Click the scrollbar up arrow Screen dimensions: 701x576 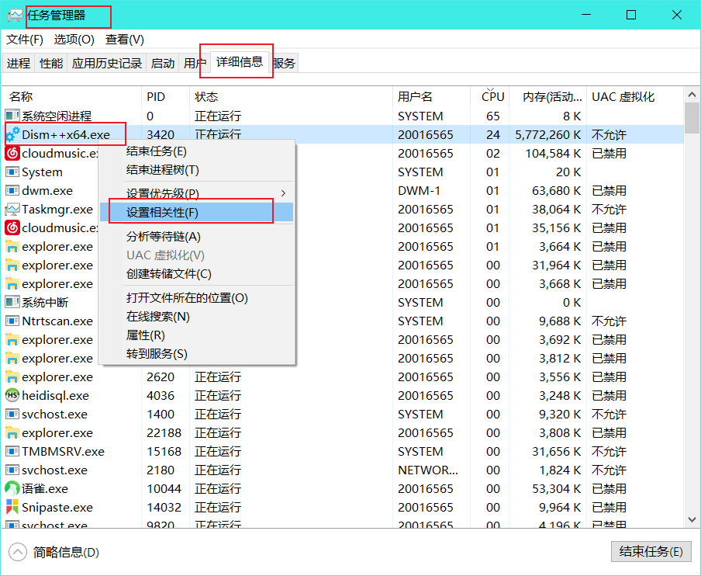692,95
